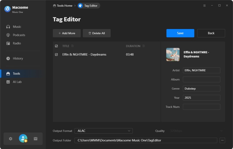Maximize the application window
Screen dimensions: 233x149
pos(219,6)
